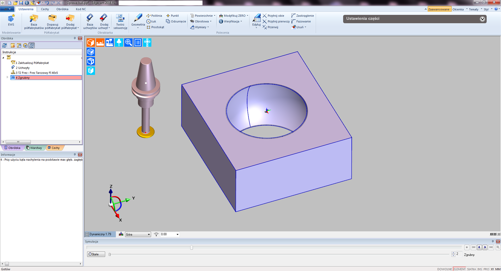Expand the Ustawienia części panel chevron
Viewport: 501px width, 271px height.
(x=482, y=19)
